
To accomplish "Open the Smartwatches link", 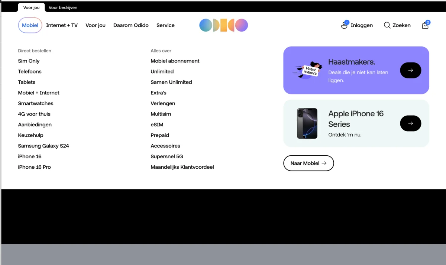I will coord(36,103).
